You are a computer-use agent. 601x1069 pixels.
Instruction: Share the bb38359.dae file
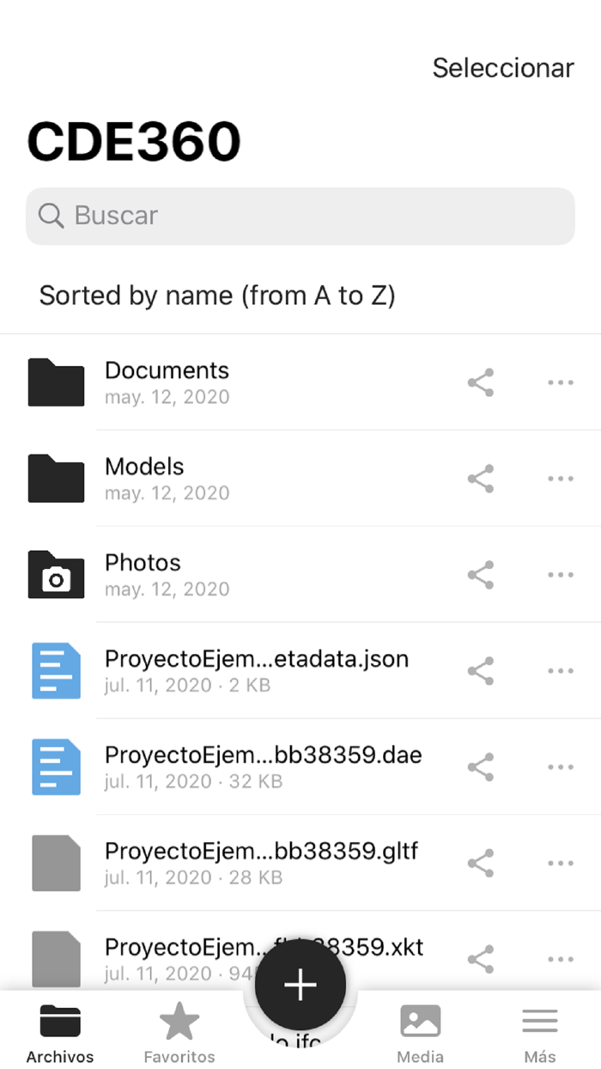(481, 767)
